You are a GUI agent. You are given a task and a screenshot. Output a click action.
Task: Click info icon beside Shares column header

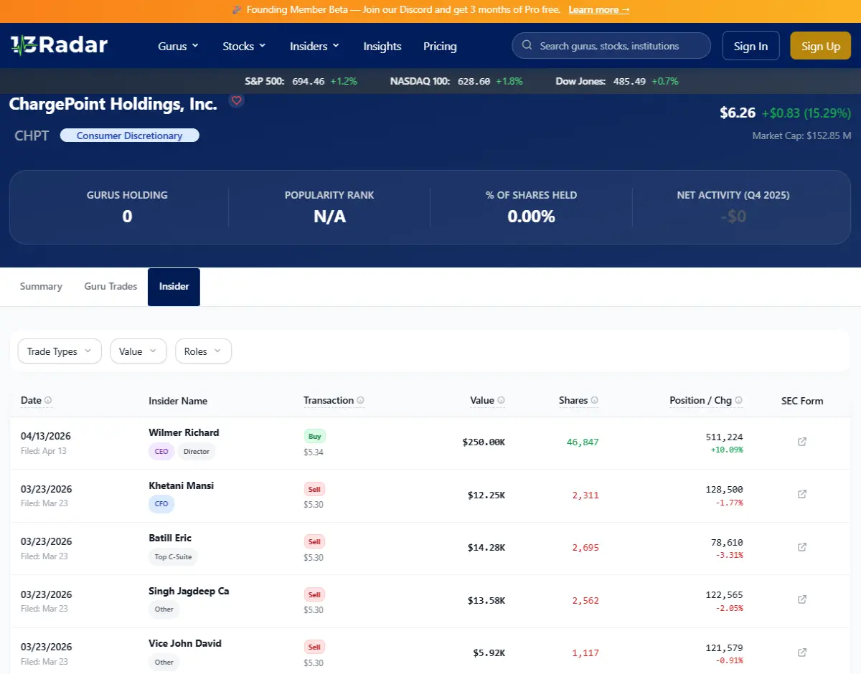point(595,401)
